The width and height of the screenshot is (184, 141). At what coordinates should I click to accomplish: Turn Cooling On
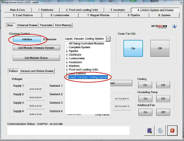(x=145, y=85)
